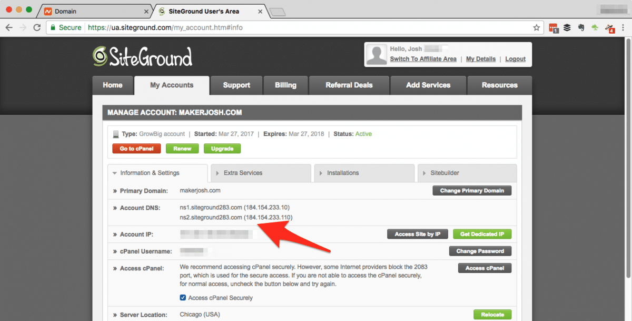Expand the Installations section
The image size is (632, 321).
(364, 173)
